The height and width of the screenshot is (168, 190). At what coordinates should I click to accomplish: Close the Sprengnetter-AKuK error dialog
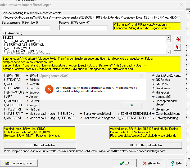(x=142, y=76)
